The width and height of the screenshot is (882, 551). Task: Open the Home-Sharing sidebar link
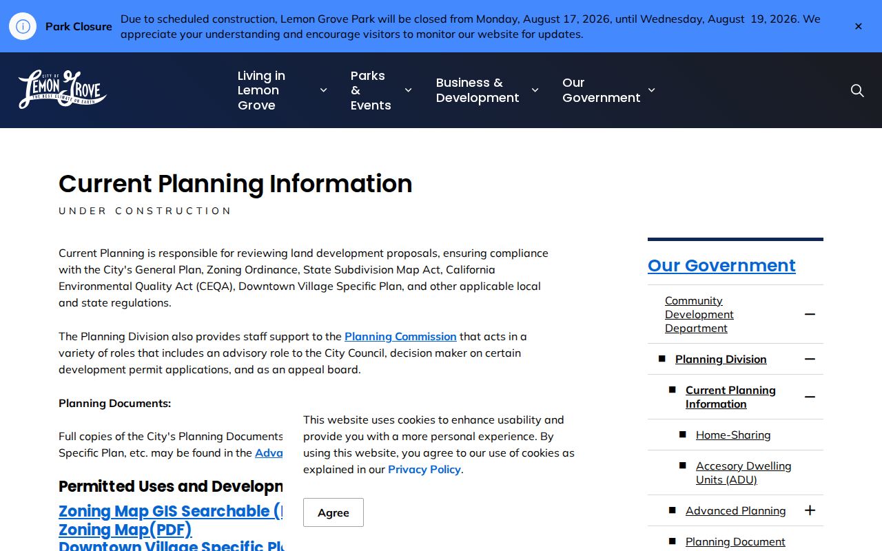pyautogui.click(x=733, y=435)
